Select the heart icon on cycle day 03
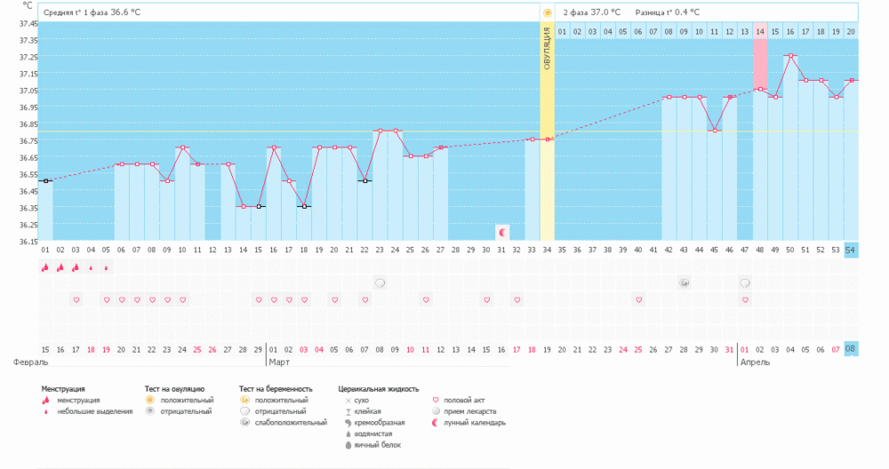The width and height of the screenshot is (889, 469). [76, 300]
